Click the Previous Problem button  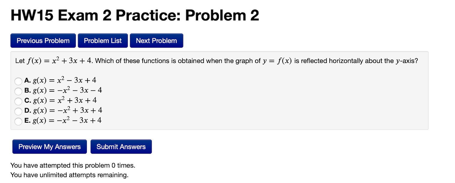(x=43, y=40)
